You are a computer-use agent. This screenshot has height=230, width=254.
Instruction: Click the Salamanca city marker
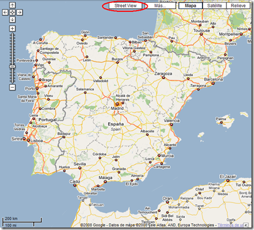point(85,92)
